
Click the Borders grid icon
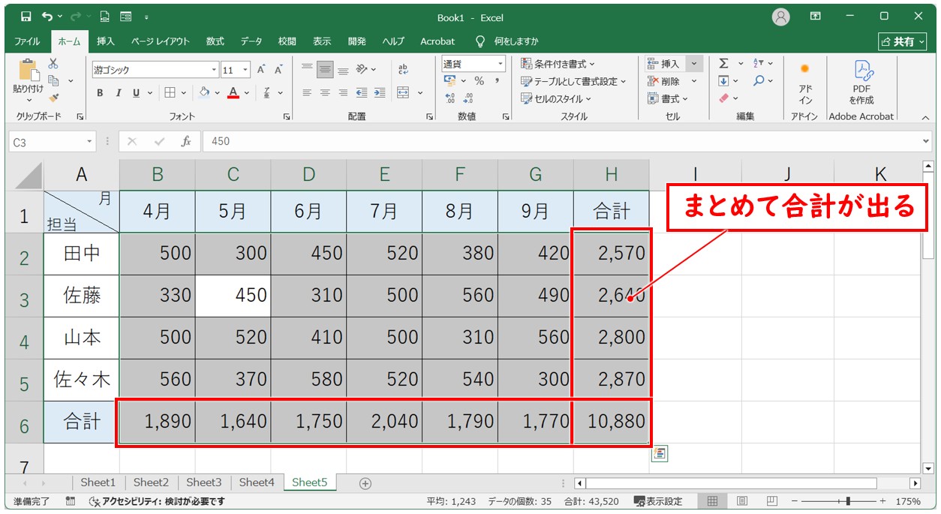tap(170, 93)
